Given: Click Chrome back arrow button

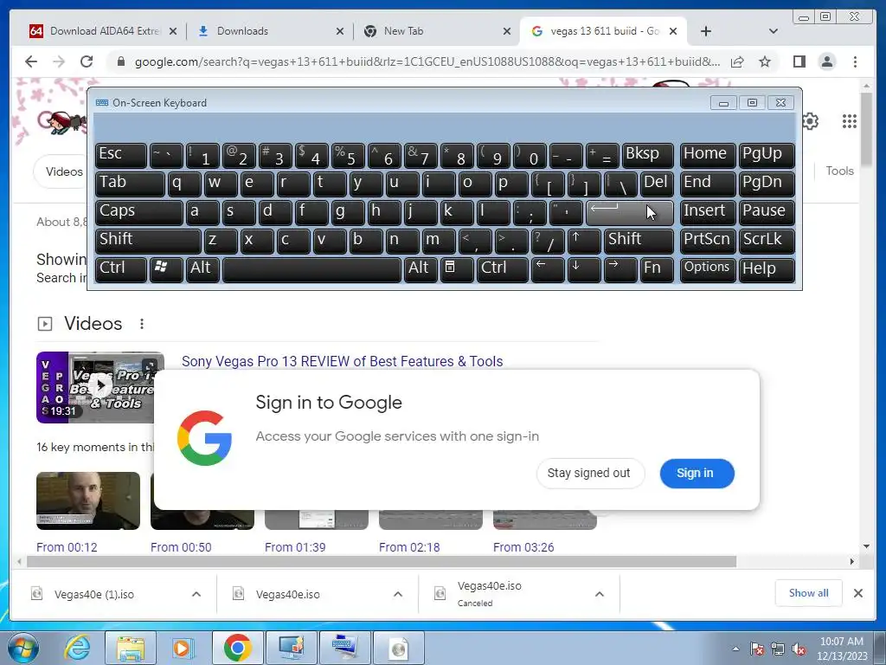Looking at the screenshot, I should tap(31, 61).
